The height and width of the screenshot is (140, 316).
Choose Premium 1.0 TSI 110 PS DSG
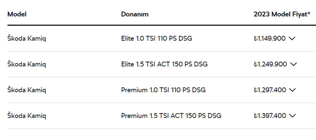point(163,90)
